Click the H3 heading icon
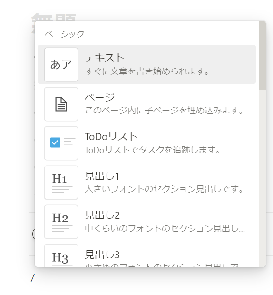The width and height of the screenshot is (273, 295). (x=61, y=255)
